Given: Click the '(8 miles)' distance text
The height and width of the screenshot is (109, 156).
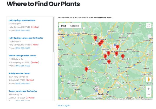Looking at the screenshot, I should (x=35, y=63).
